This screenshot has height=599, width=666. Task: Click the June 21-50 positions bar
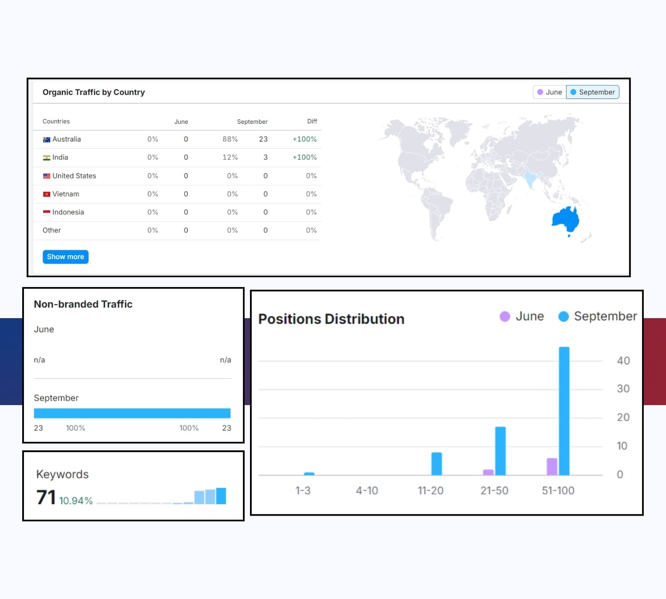tap(488, 473)
